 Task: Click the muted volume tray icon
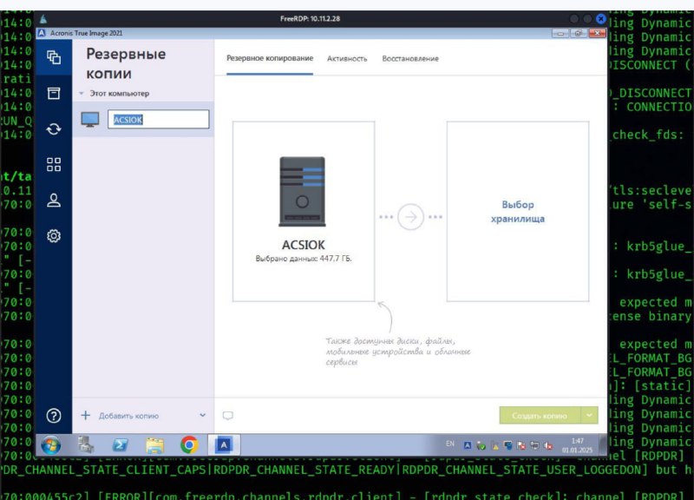coord(549,446)
